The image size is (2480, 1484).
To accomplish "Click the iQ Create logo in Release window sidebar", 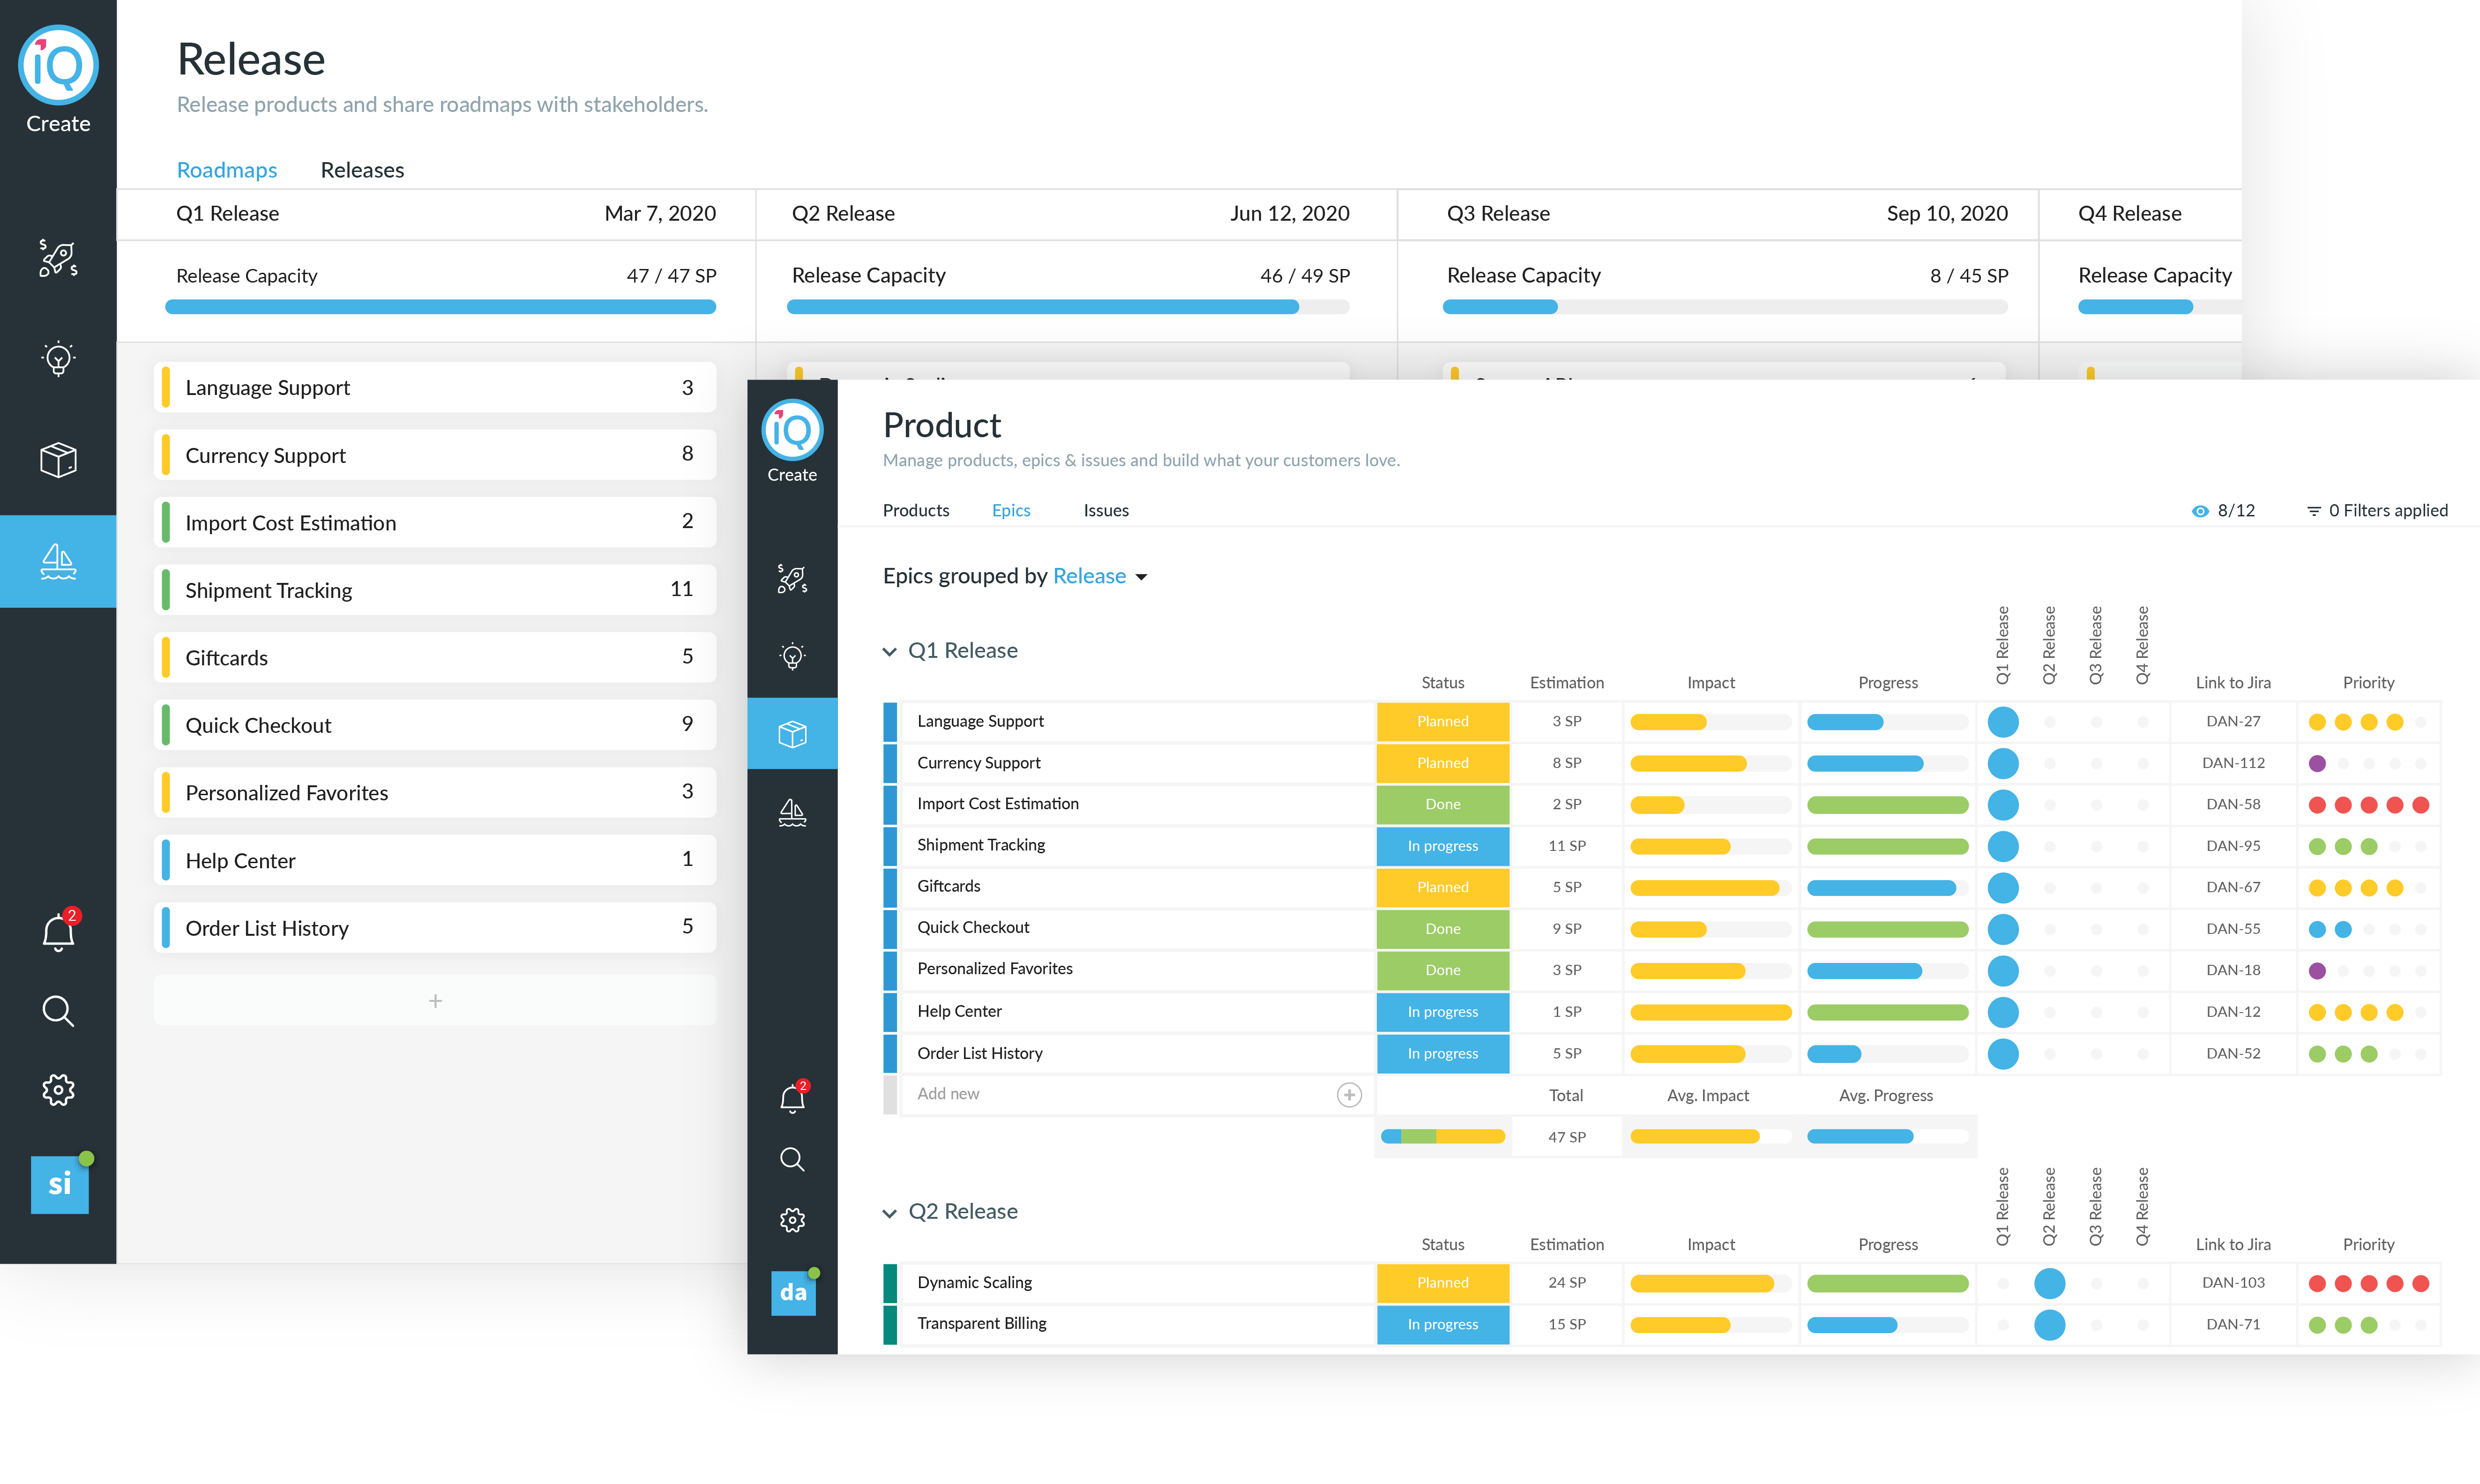I will coord(58,79).
